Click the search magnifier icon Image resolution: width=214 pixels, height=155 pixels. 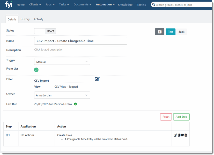(x=153, y=5)
